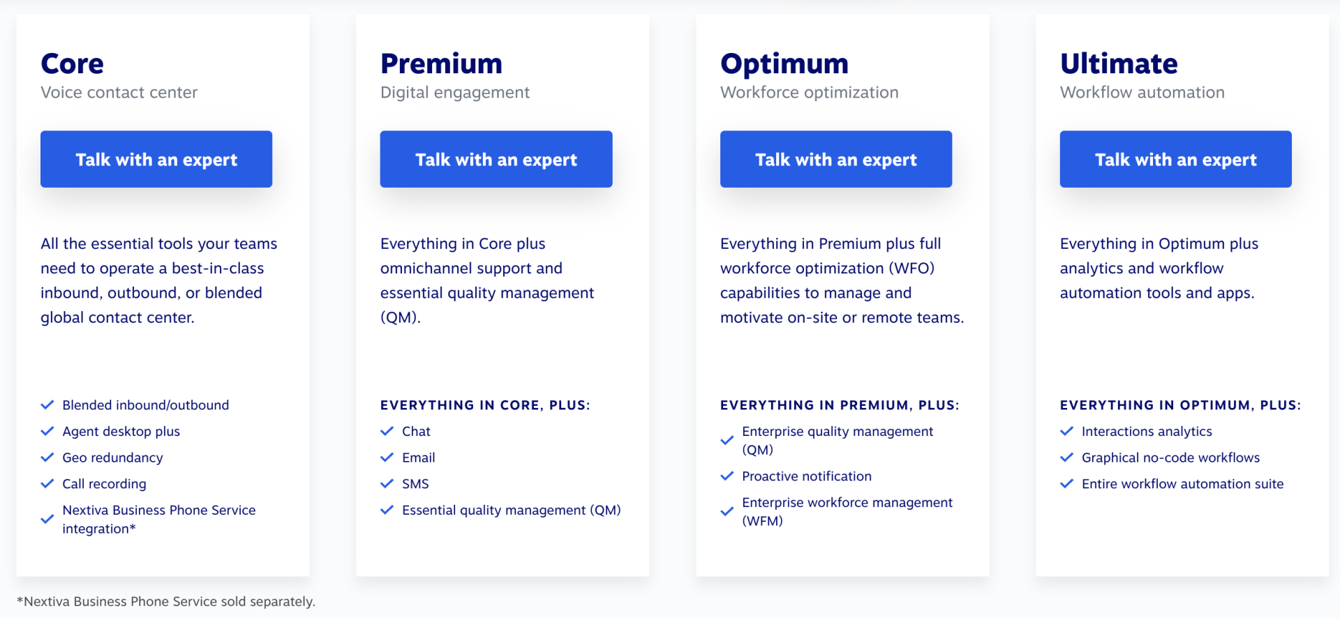Click the Optimum plan heading
Viewport: 1340px width, 618px height.
click(784, 63)
